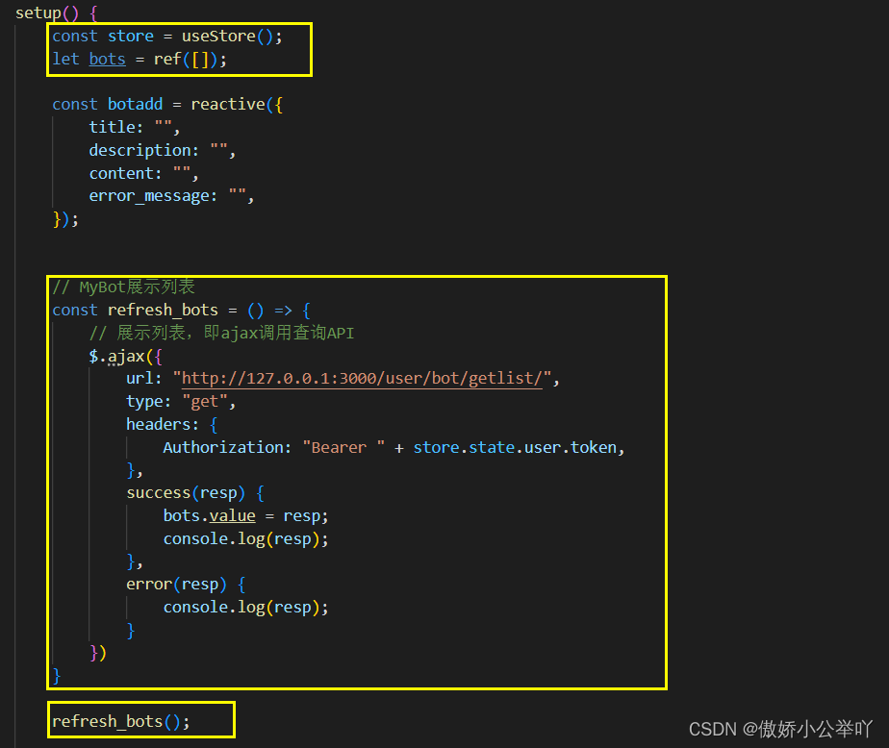Click the URL string http://127.0.0.1:3000/user/bot/getlist/

[362, 379]
